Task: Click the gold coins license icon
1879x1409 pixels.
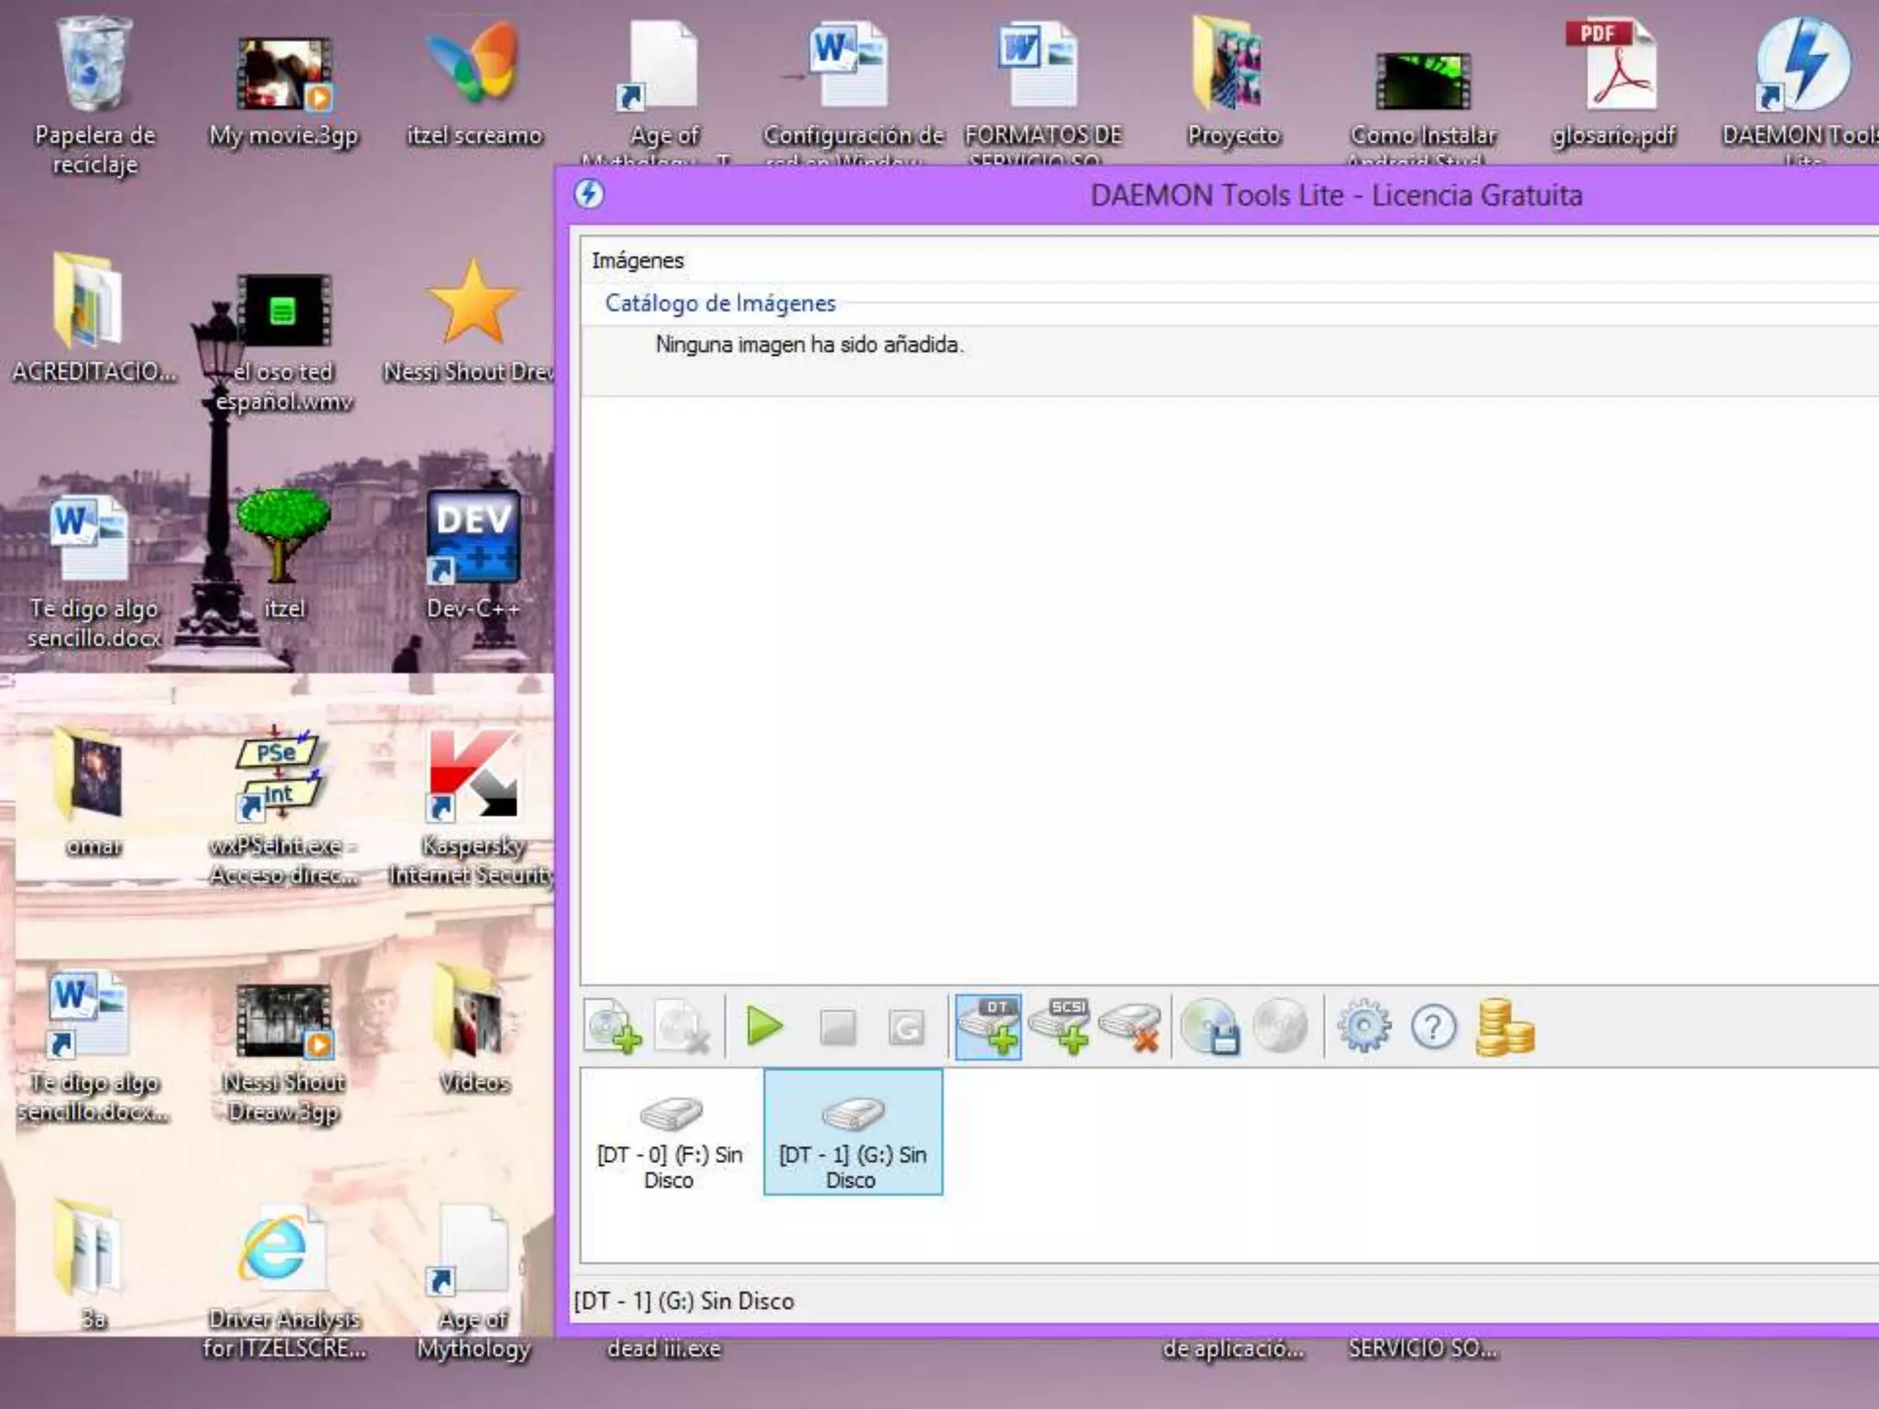Action: [x=1505, y=1027]
